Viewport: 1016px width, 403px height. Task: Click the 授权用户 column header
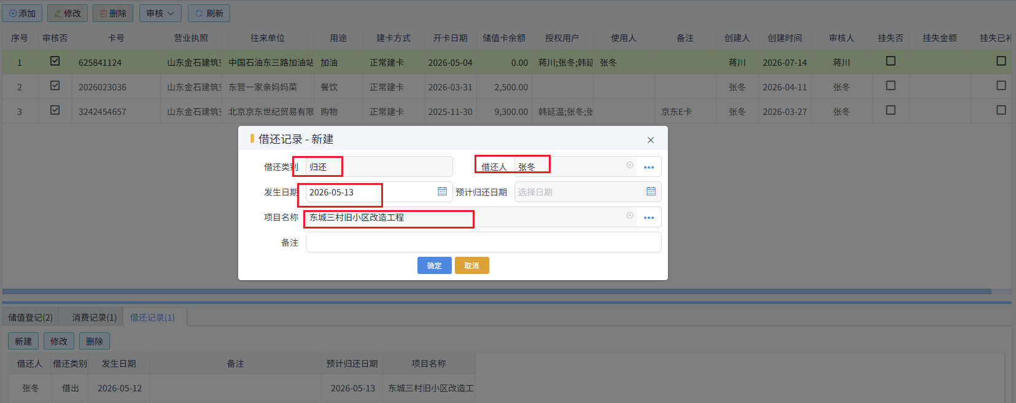click(562, 38)
